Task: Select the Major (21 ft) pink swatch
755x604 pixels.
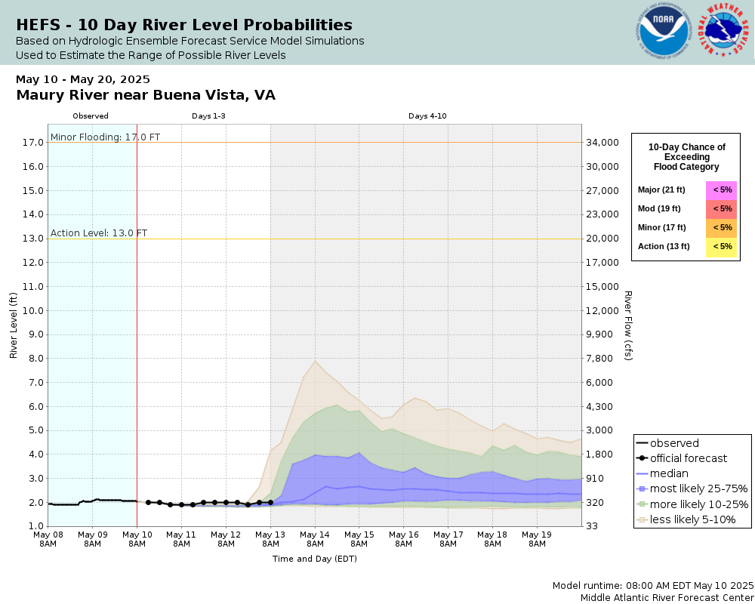Action: pyautogui.click(x=721, y=190)
